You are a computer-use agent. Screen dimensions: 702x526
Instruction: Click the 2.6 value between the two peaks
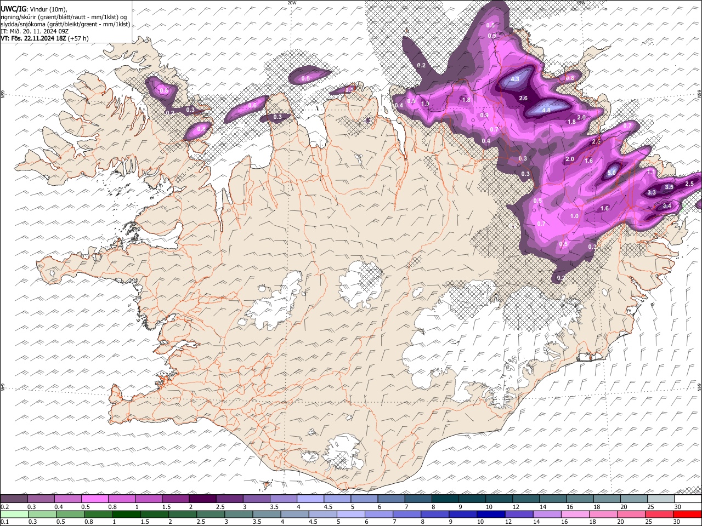point(523,99)
